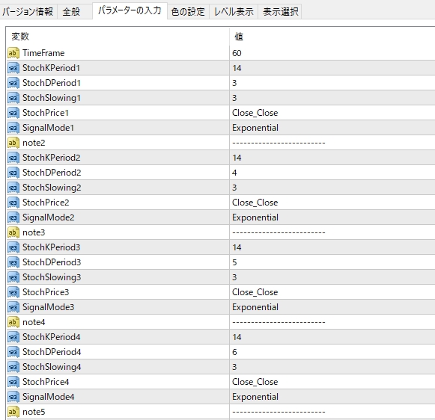This screenshot has height=420, width=435.
Task: Select the TimeFrame value 60
Action: click(x=237, y=53)
